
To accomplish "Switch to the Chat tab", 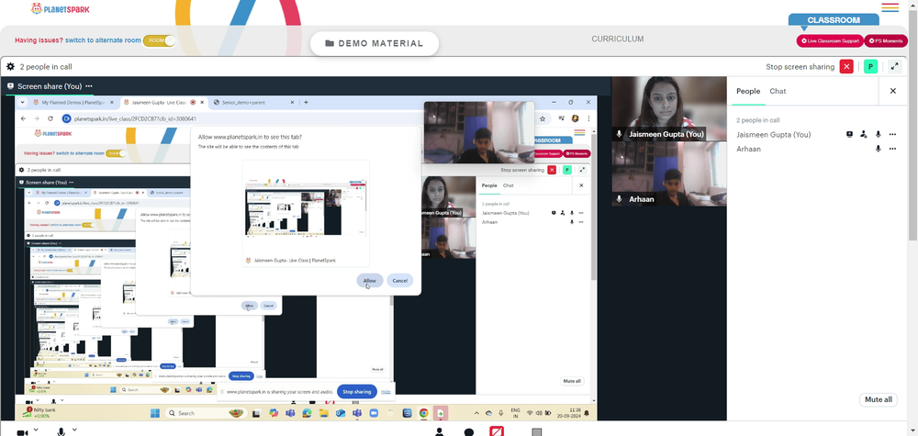I will pos(778,91).
